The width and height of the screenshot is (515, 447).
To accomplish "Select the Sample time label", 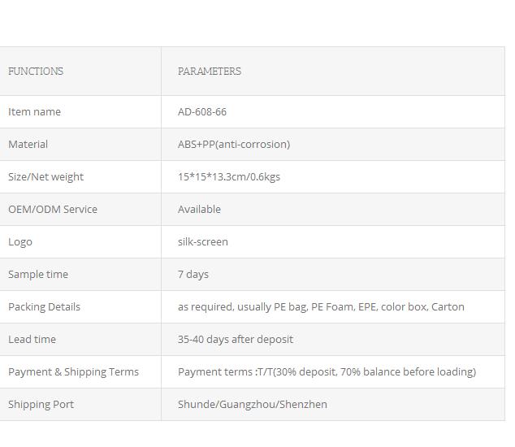I will (38, 275).
